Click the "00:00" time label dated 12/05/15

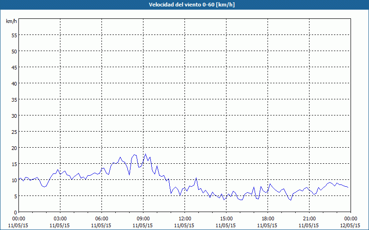point(351,219)
